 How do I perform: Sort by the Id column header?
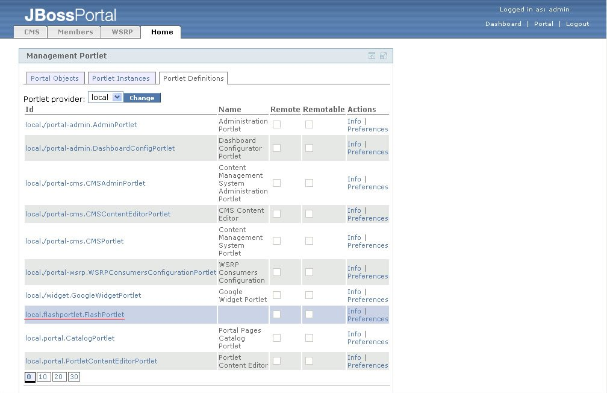(x=30, y=110)
